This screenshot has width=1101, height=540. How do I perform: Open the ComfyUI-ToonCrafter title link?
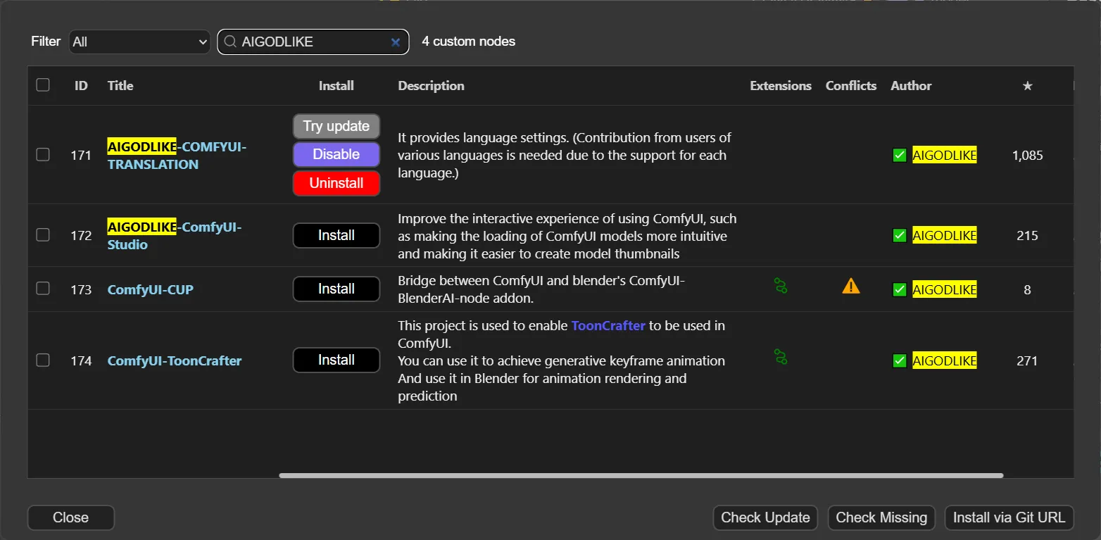(x=175, y=361)
